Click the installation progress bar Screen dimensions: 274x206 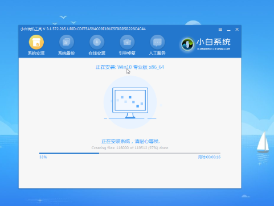[x=130, y=153]
